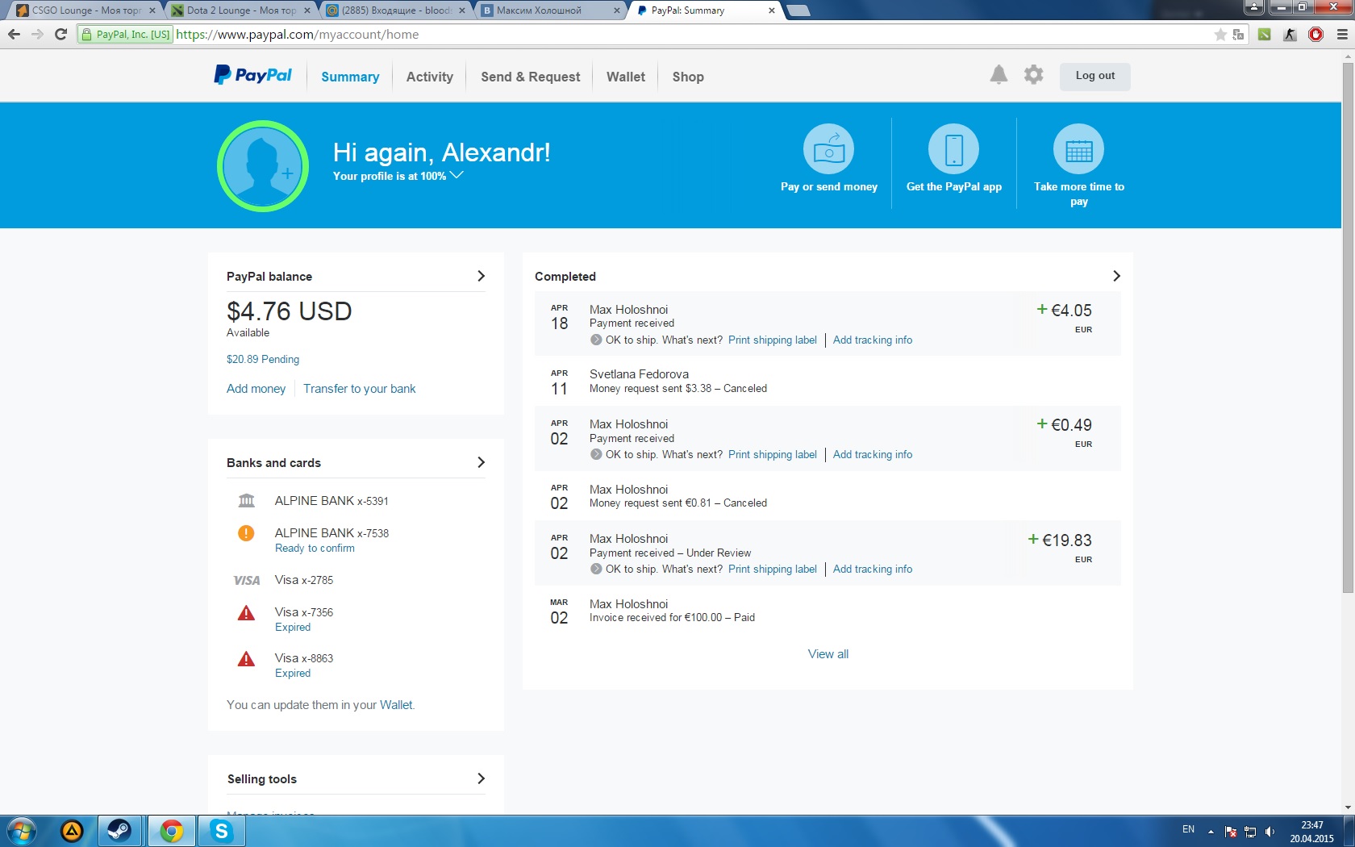Click the orange alert icon for ALPINE BANK x-7538
Screen dimensions: 1355x847
point(246,533)
